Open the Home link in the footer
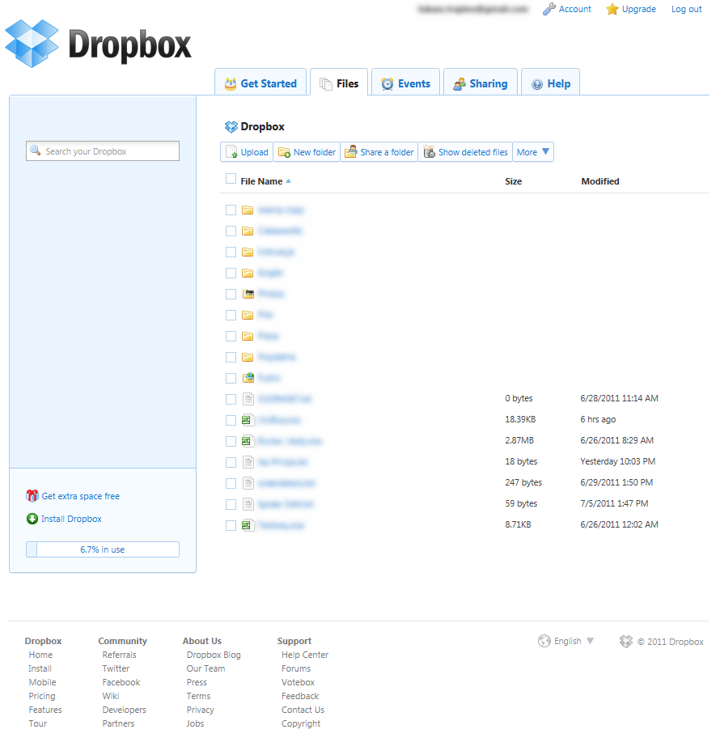 click(40, 655)
